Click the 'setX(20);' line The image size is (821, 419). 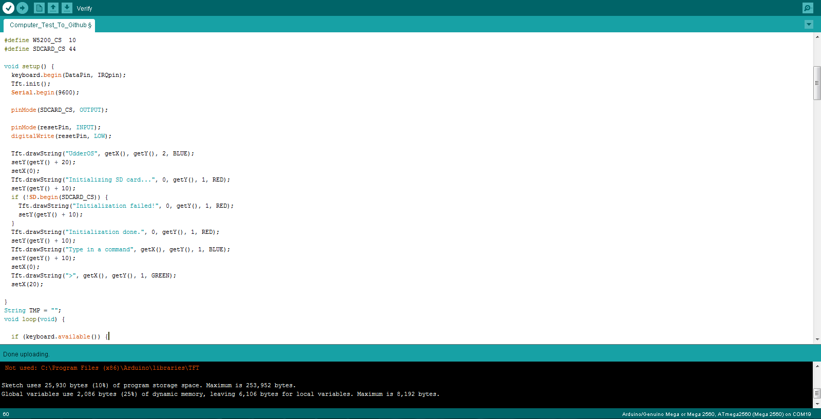27,284
